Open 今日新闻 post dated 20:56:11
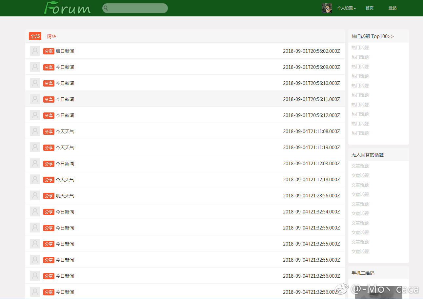This screenshot has width=423, height=299. pyautogui.click(x=65, y=99)
